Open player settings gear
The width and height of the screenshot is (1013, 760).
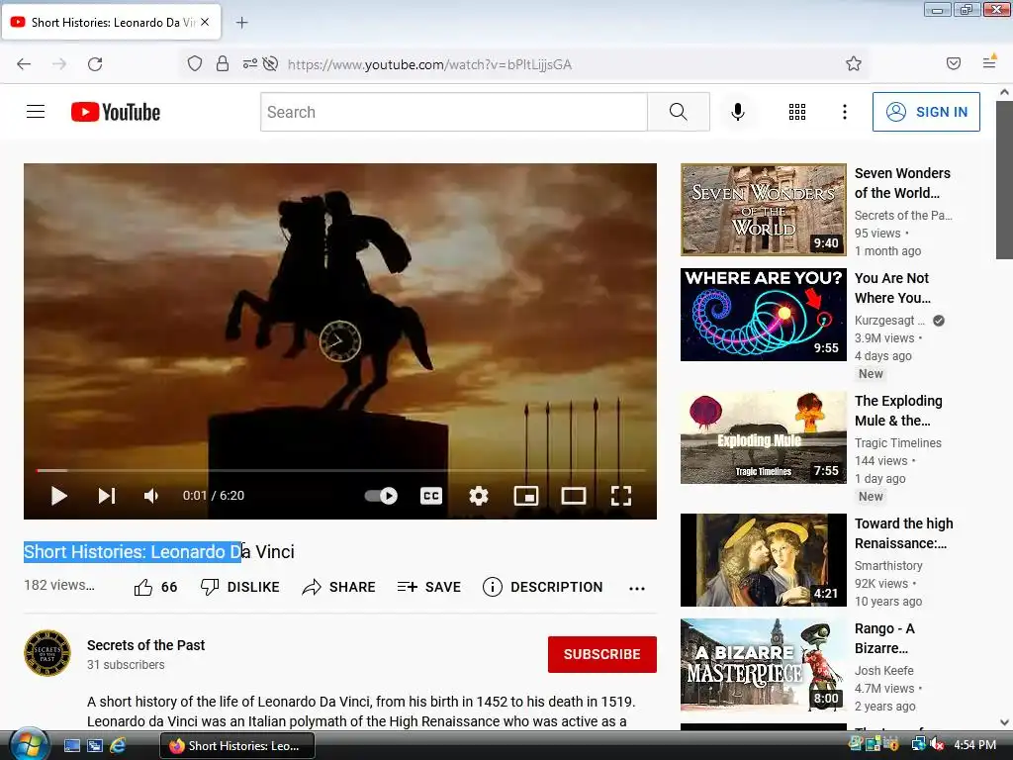(479, 496)
